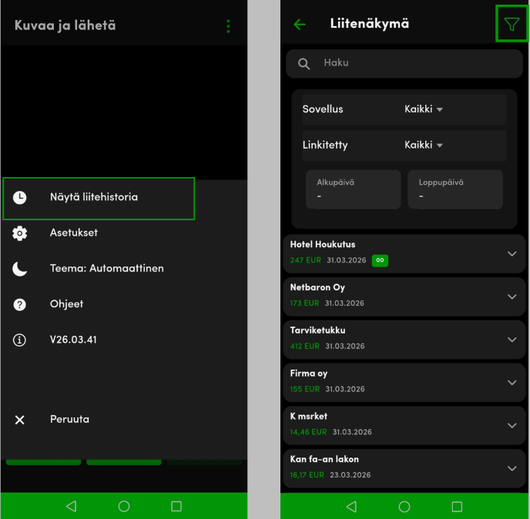The height and width of the screenshot is (519, 530).
Task: Click the magnifier search icon
Action: point(304,64)
